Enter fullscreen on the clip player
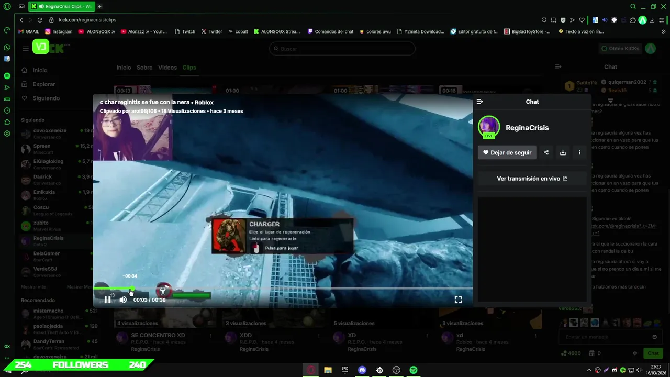This screenshot has width=670, height=377. pyautogui.click(x=458, y=300)
